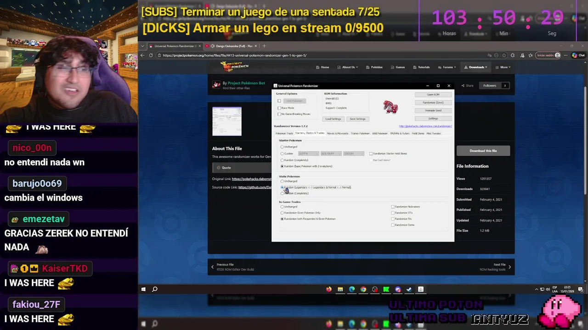Click the Download this file button
The width and height of the screenshot is (588, 330).
(x=483, y=151)
